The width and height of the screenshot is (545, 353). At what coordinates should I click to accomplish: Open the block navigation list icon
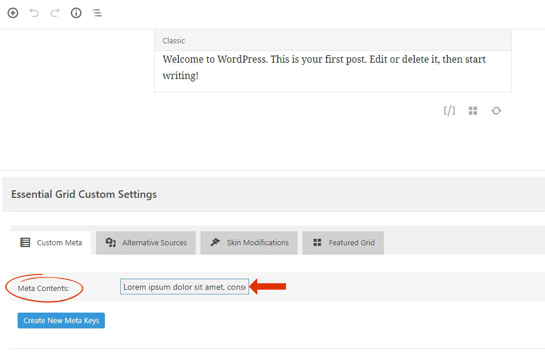coord(97,13)
